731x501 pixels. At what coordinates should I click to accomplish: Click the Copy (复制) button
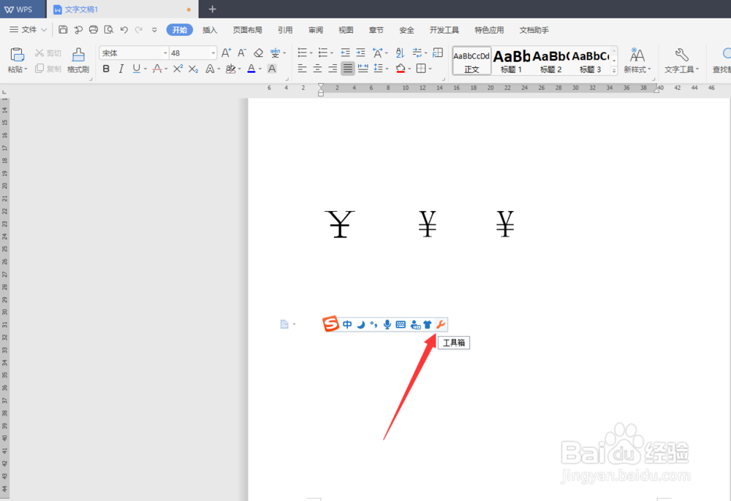pyautogui.click(x=48, y=69)
